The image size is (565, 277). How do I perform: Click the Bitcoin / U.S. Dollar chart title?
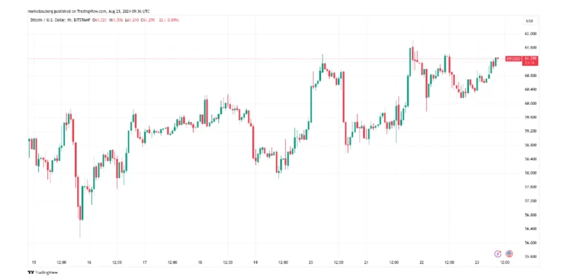(x=46, y=20)
